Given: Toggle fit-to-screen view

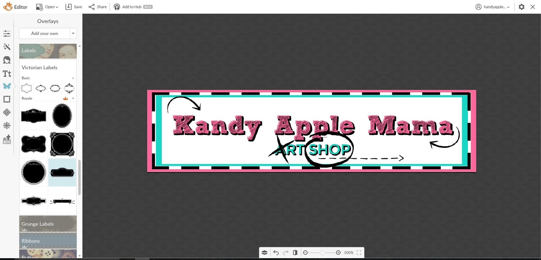Looking at the screenshot, I should tap(359, 253).
